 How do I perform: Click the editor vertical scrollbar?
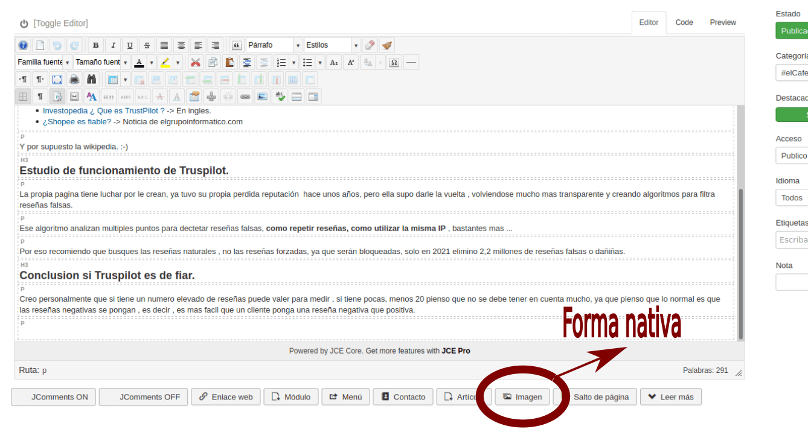coord(741,264)
